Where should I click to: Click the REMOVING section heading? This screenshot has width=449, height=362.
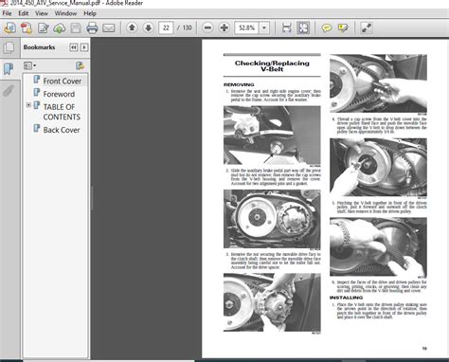(x=239, y=84)
